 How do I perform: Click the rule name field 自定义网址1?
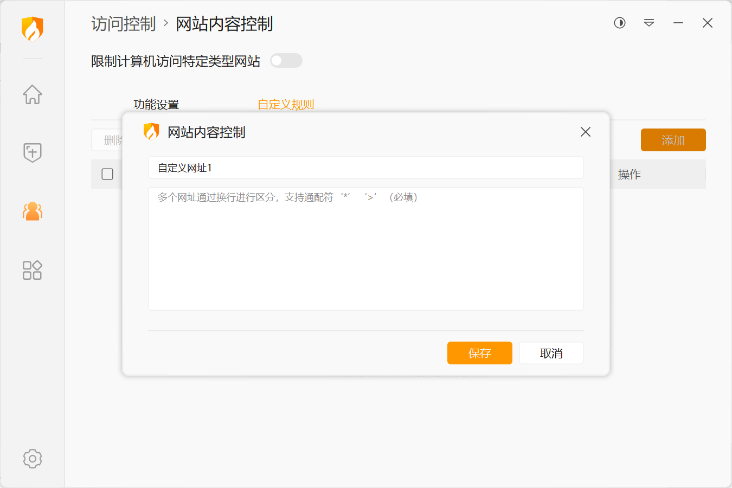pyautogui.click(x=365, y=168)
